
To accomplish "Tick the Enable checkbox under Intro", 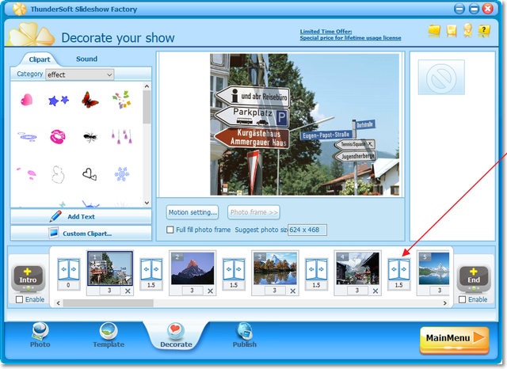I will click(x=20, y=300).
